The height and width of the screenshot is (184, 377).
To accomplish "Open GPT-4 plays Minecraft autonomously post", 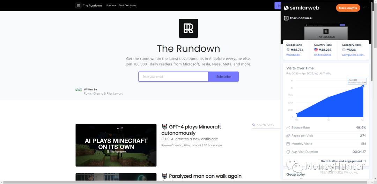I will 191,130.
